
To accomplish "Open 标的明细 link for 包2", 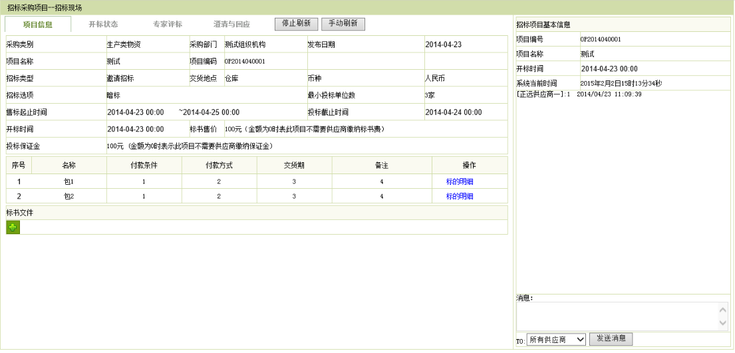I will click(460, 196).
